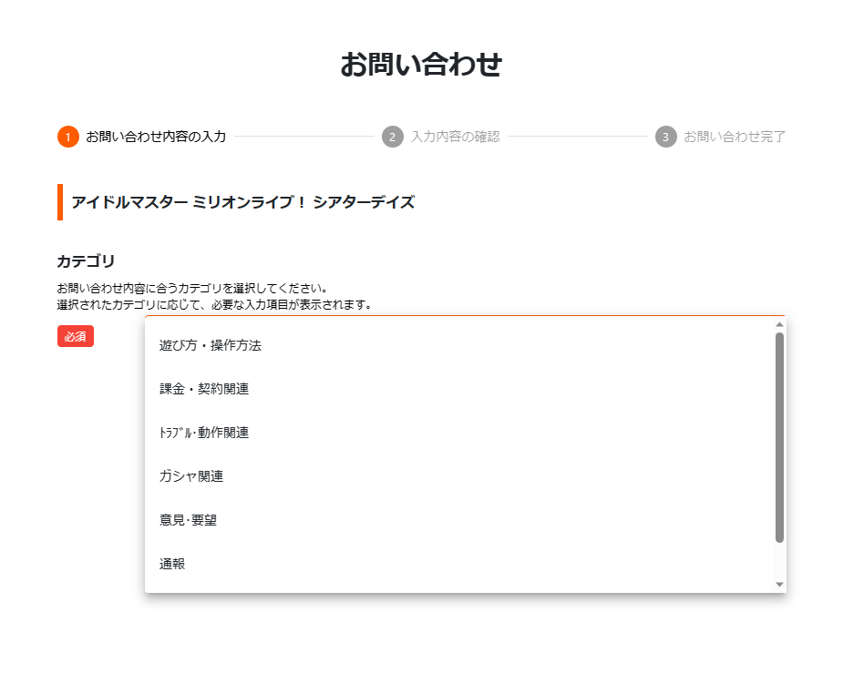Choose 課金・契約関連 from the dropdown list

[x=460, y=389]
